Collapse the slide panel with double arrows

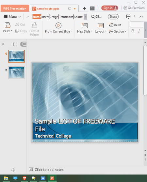pyautogui.click(x=3, y=44)
